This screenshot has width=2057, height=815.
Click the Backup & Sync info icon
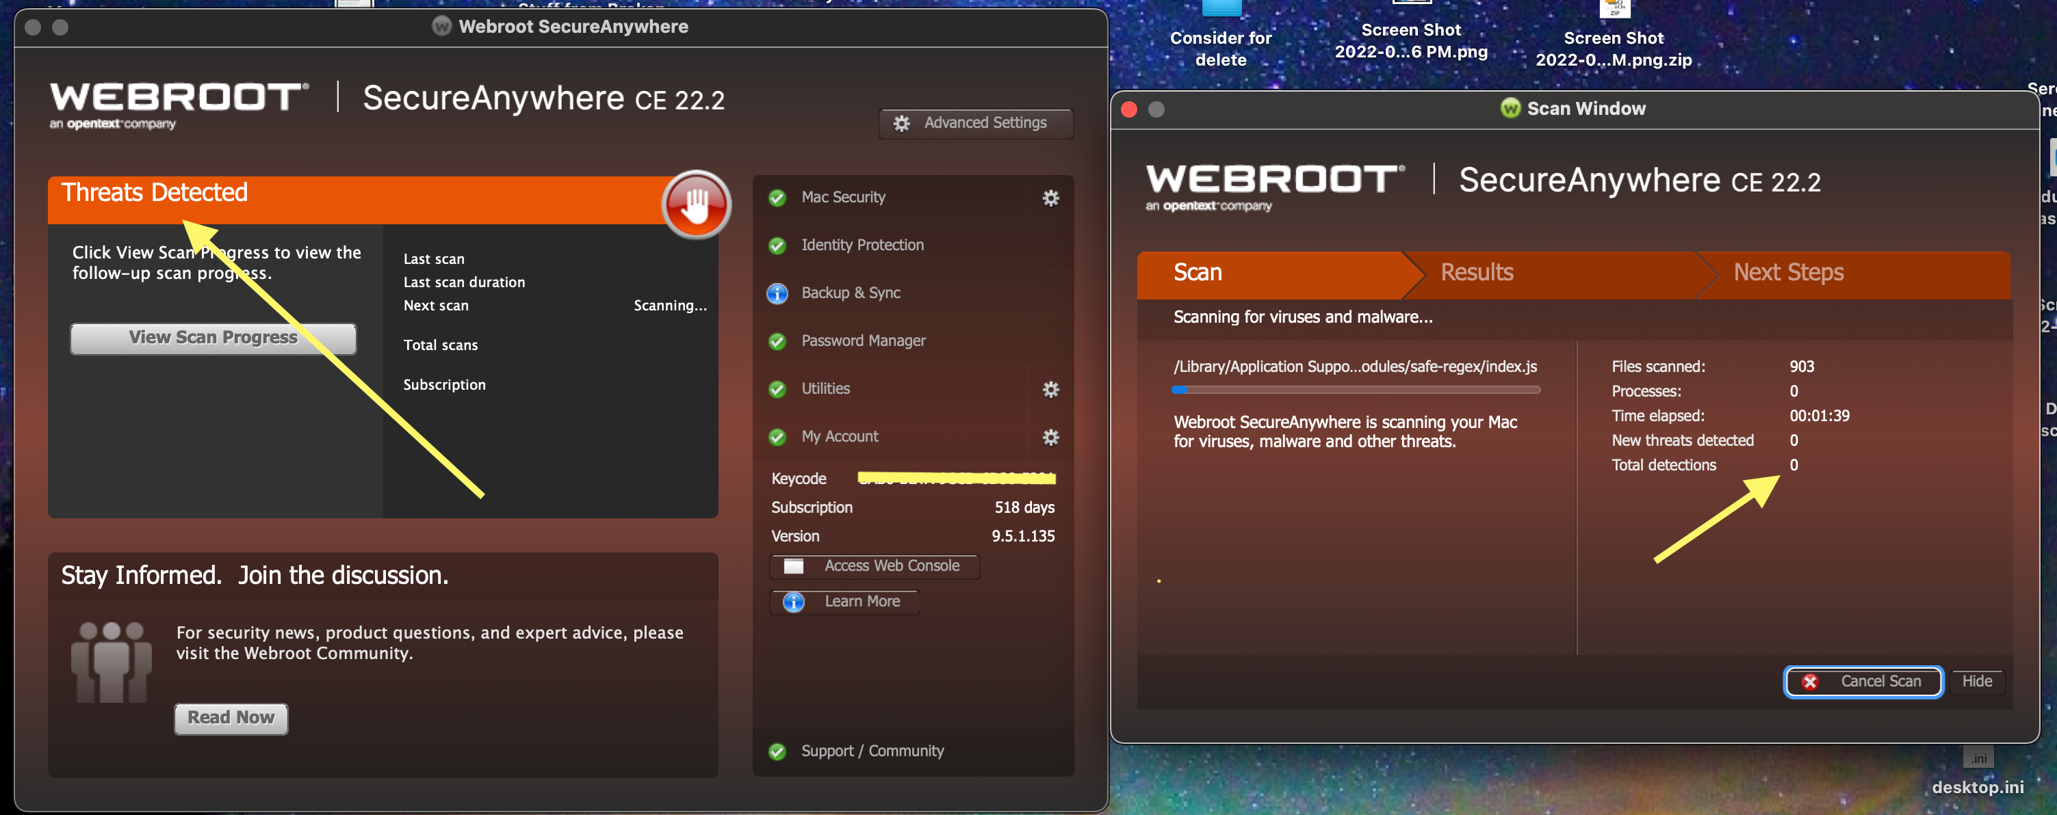(777, 294)
